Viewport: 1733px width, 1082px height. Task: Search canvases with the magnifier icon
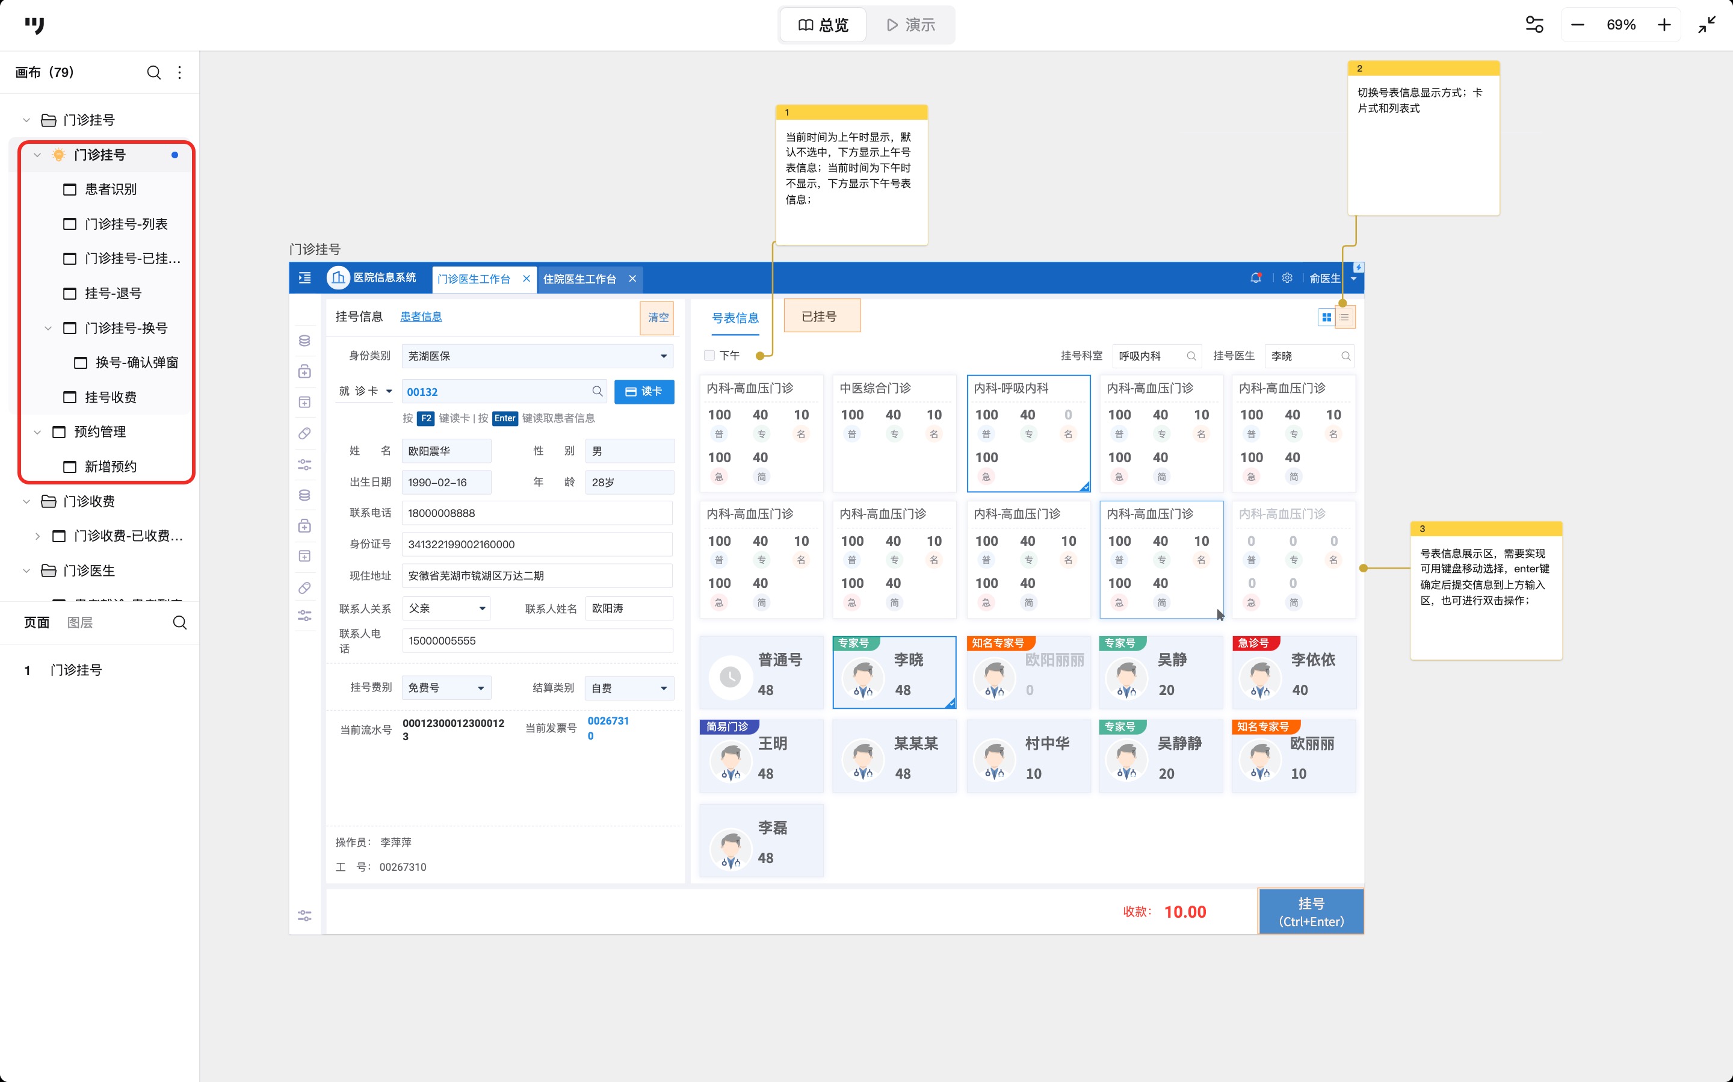[x=153, y=72]
